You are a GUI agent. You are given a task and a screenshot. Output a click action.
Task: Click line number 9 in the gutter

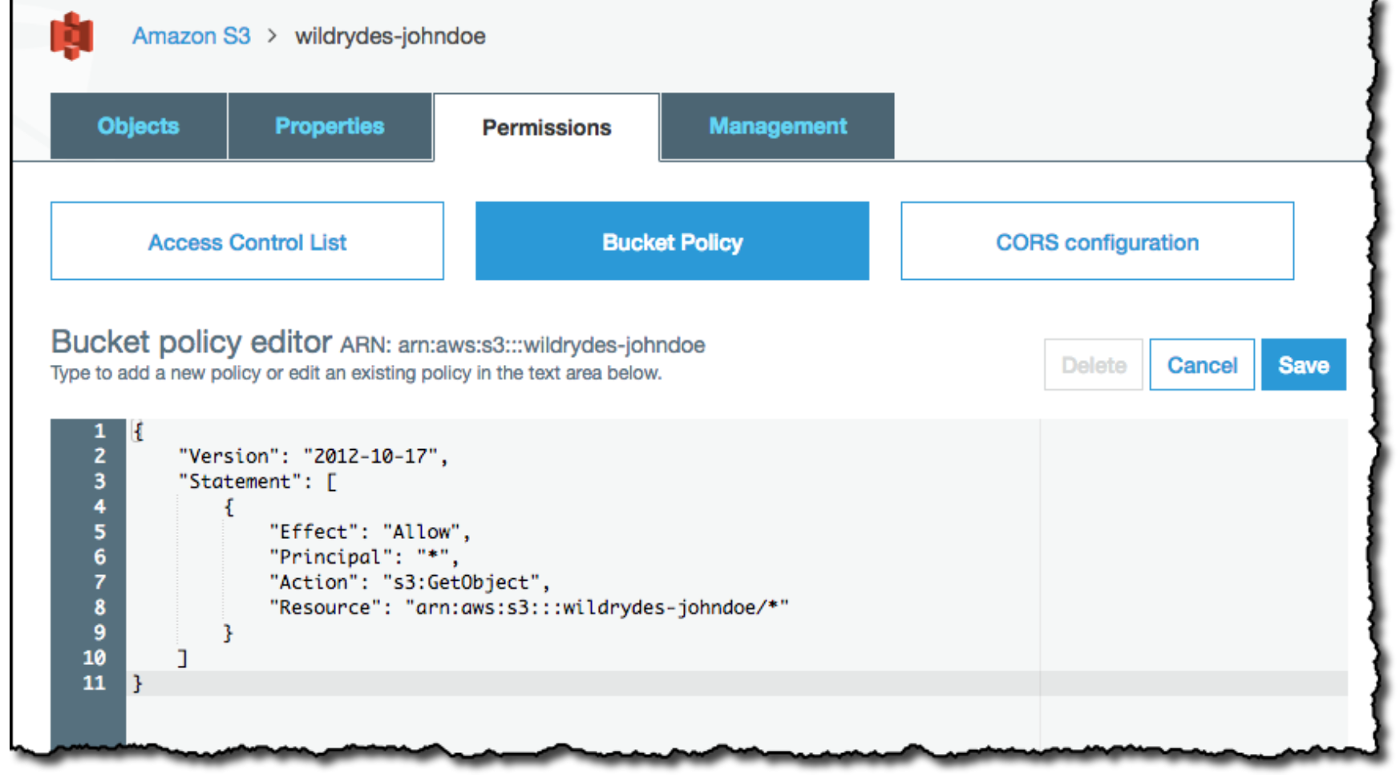coord(99,633)
